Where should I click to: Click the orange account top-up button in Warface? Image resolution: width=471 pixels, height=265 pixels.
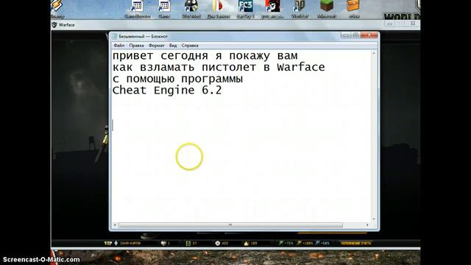coord(355,243)
